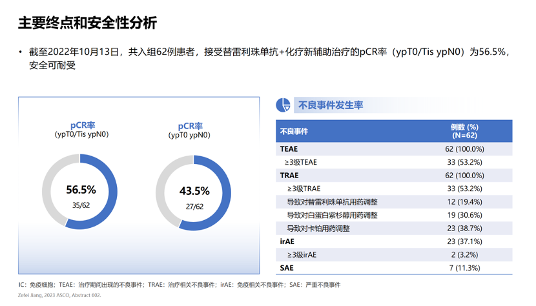
Task: Click the pCR率 (ypT0/Tis ypN0) chart label
Action: tap(82, 130)
